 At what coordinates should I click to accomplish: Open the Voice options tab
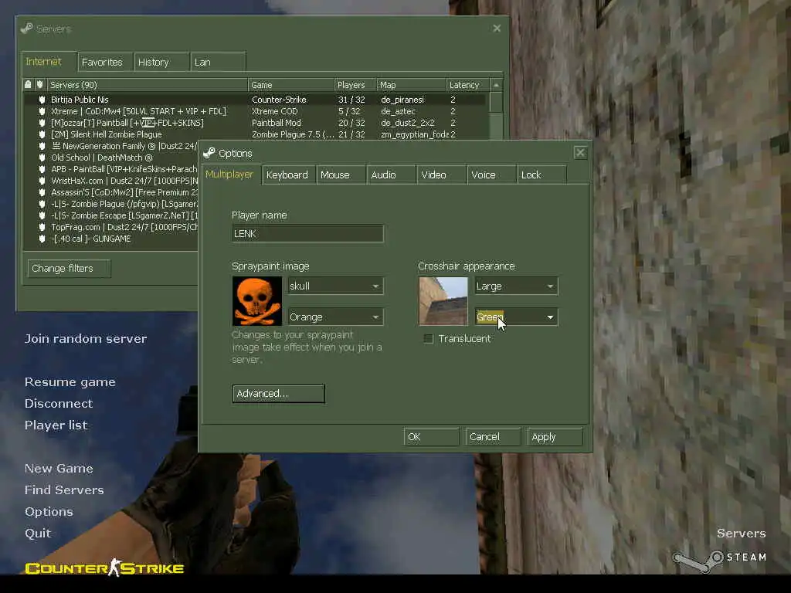click(491, 175)
